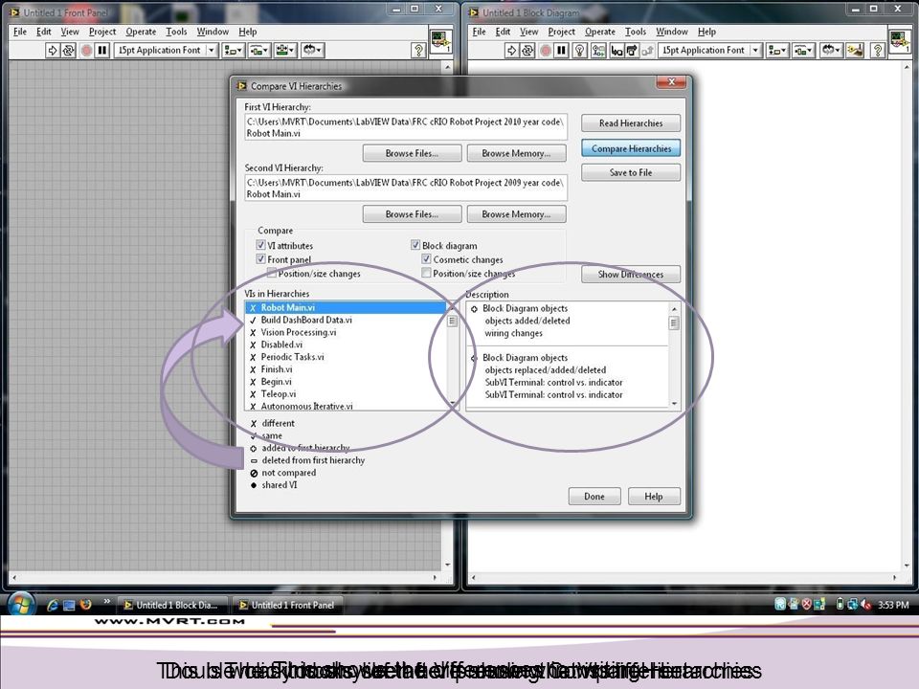Click Browse Memory for Second VI Hierarchy
The width and height of the screenshot is (919, 689).
tap(516, 213)
